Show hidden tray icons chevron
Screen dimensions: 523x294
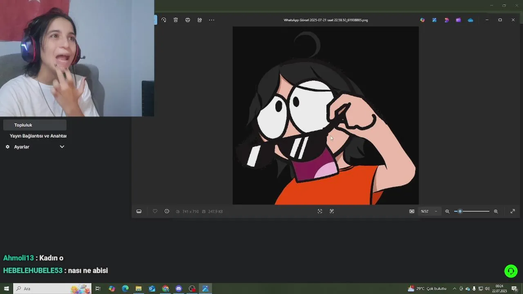[x=454, y=289]
